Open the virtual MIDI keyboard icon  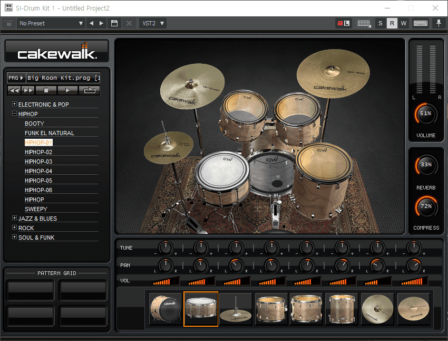tap(363, 23)
